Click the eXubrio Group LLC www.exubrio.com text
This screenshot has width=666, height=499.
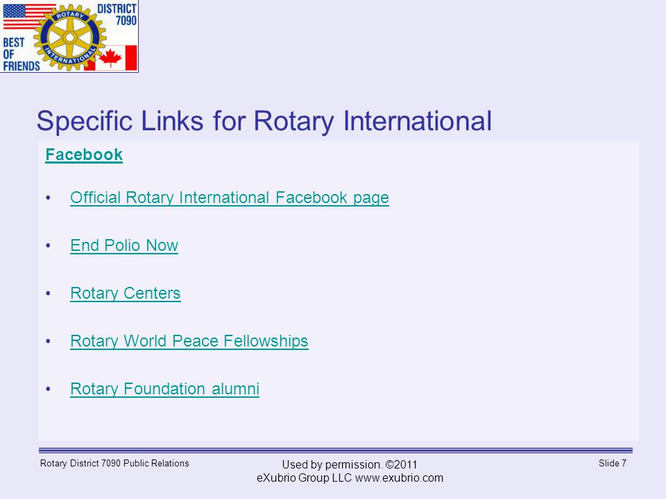point(350,478)
